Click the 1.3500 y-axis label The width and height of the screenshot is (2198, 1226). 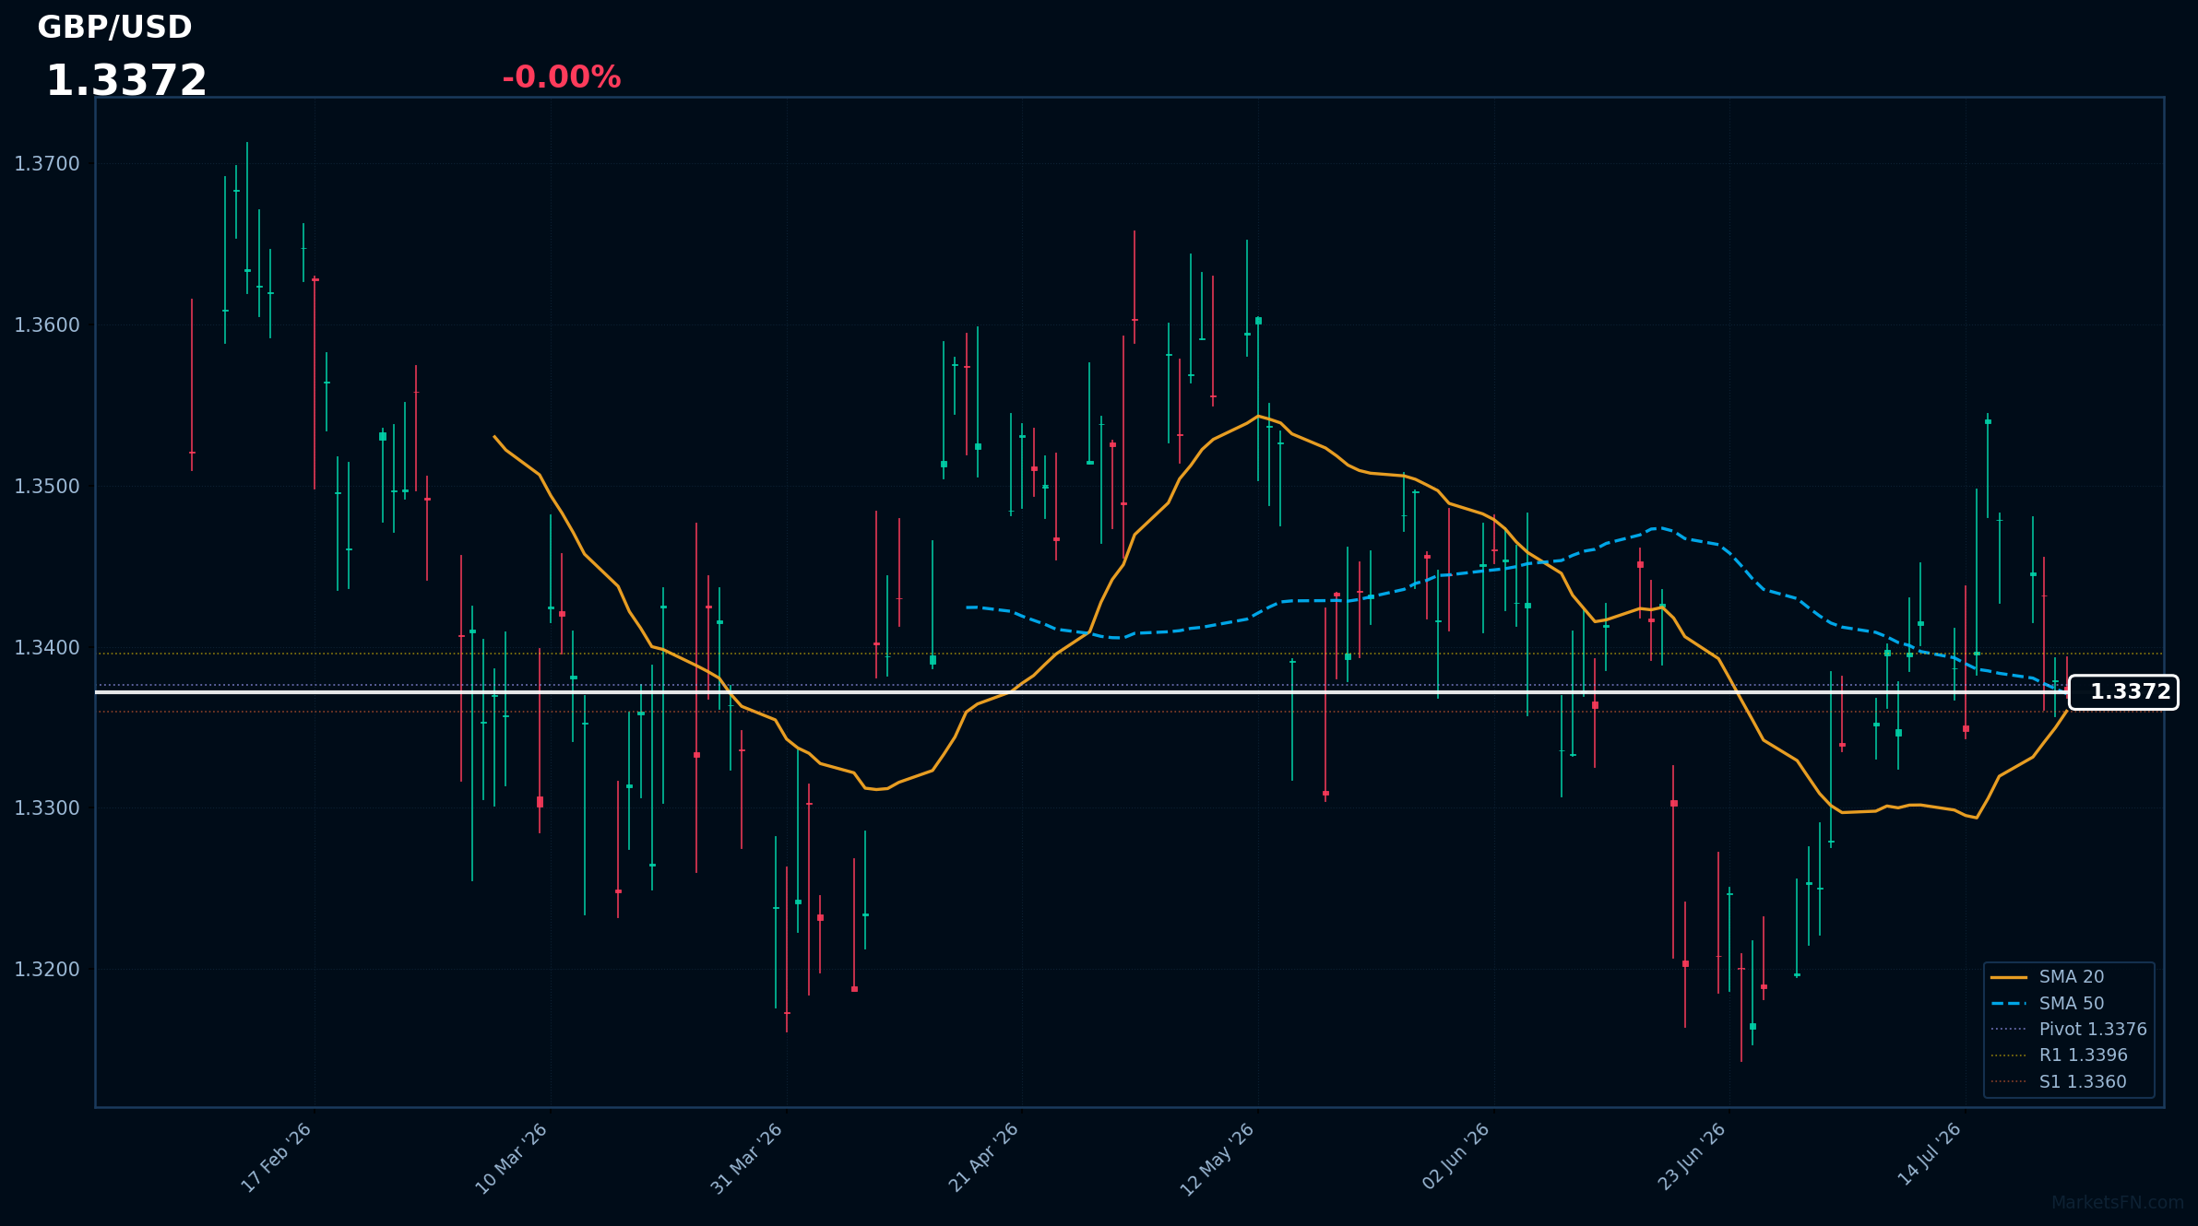(x=47, y=487)
